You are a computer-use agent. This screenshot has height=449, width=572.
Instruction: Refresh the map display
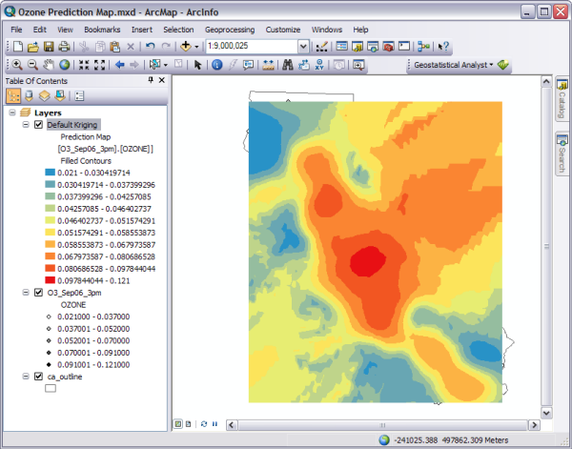click(204, 424)
